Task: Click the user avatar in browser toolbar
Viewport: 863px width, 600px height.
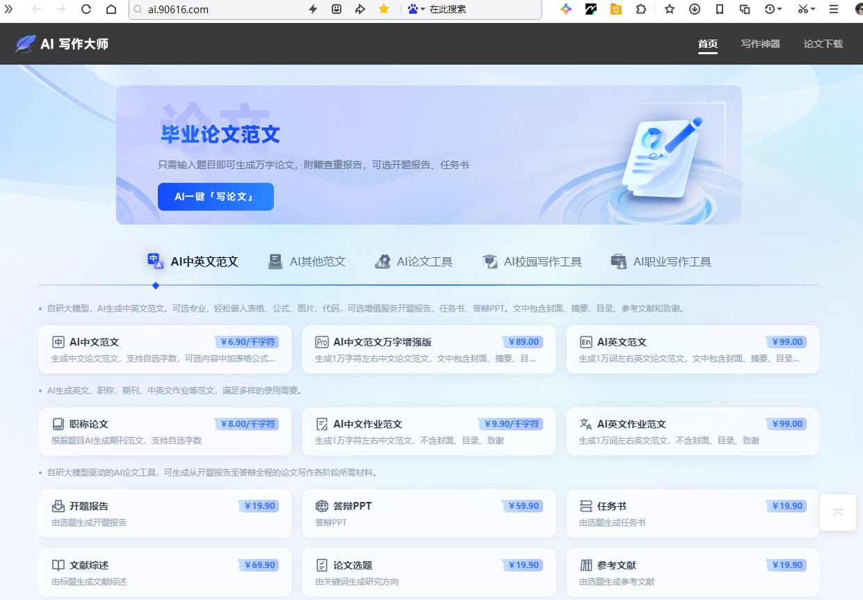Action: point(859,9)
